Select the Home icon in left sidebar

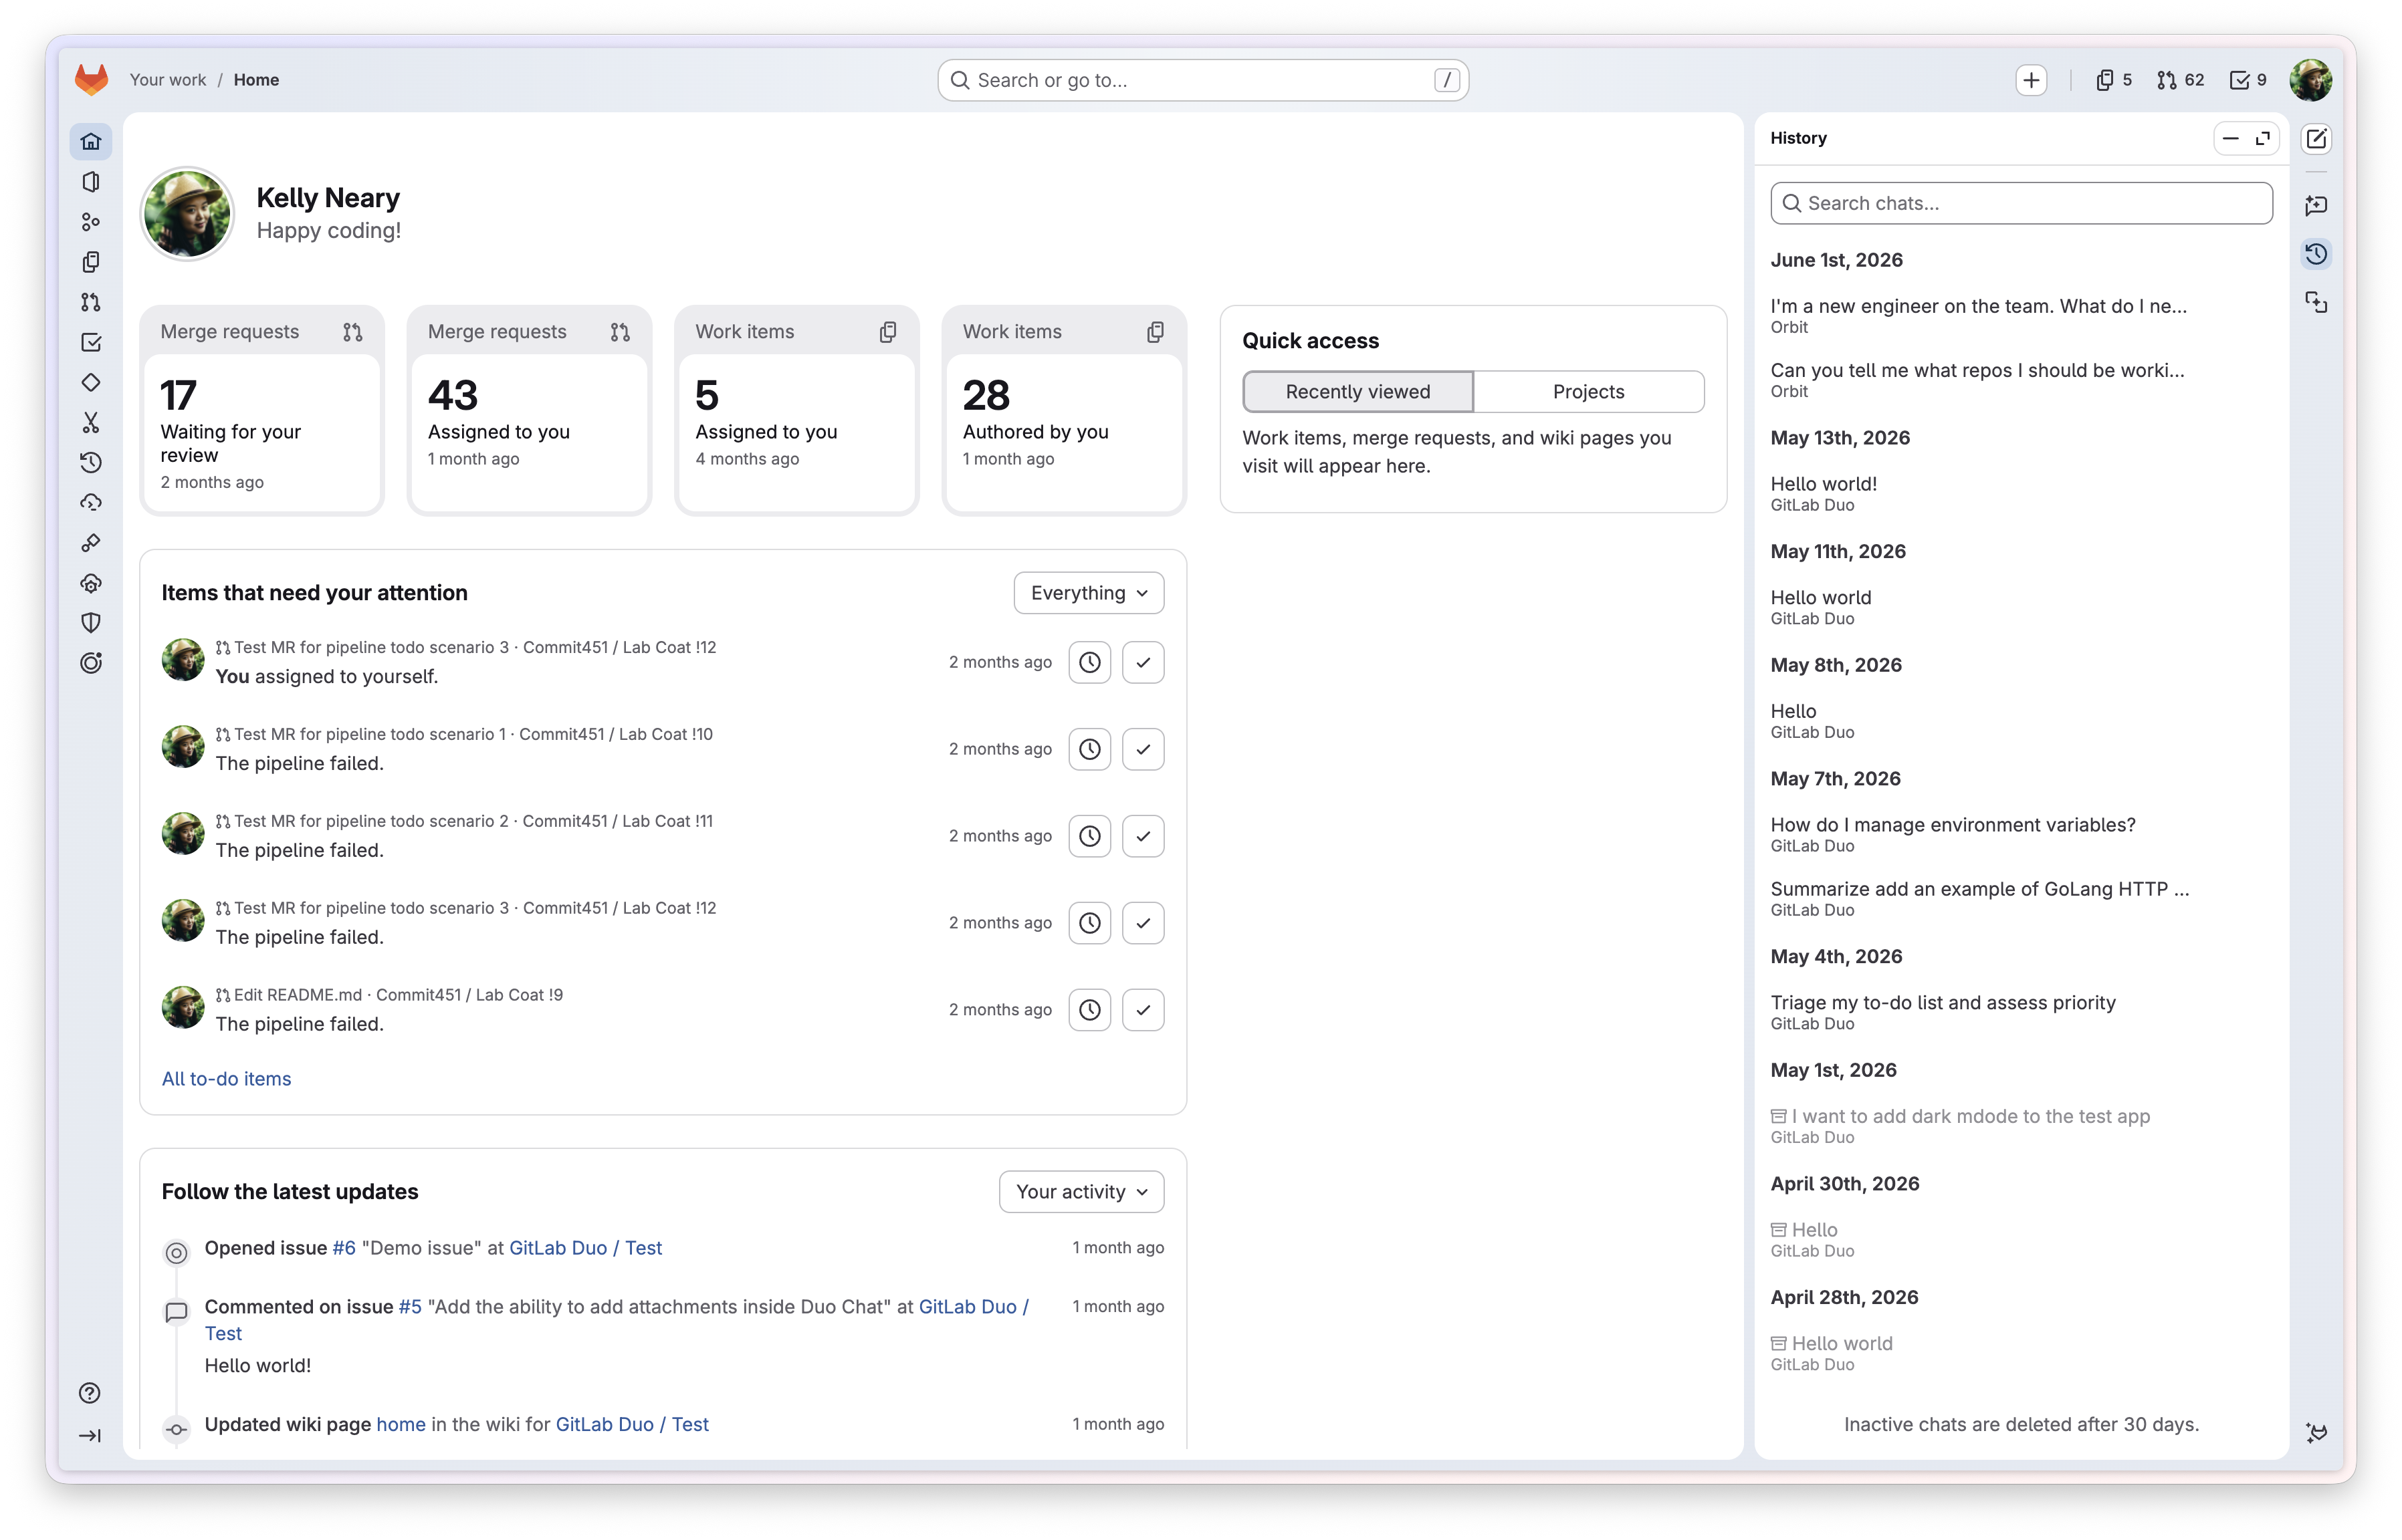tap(91, 141)
